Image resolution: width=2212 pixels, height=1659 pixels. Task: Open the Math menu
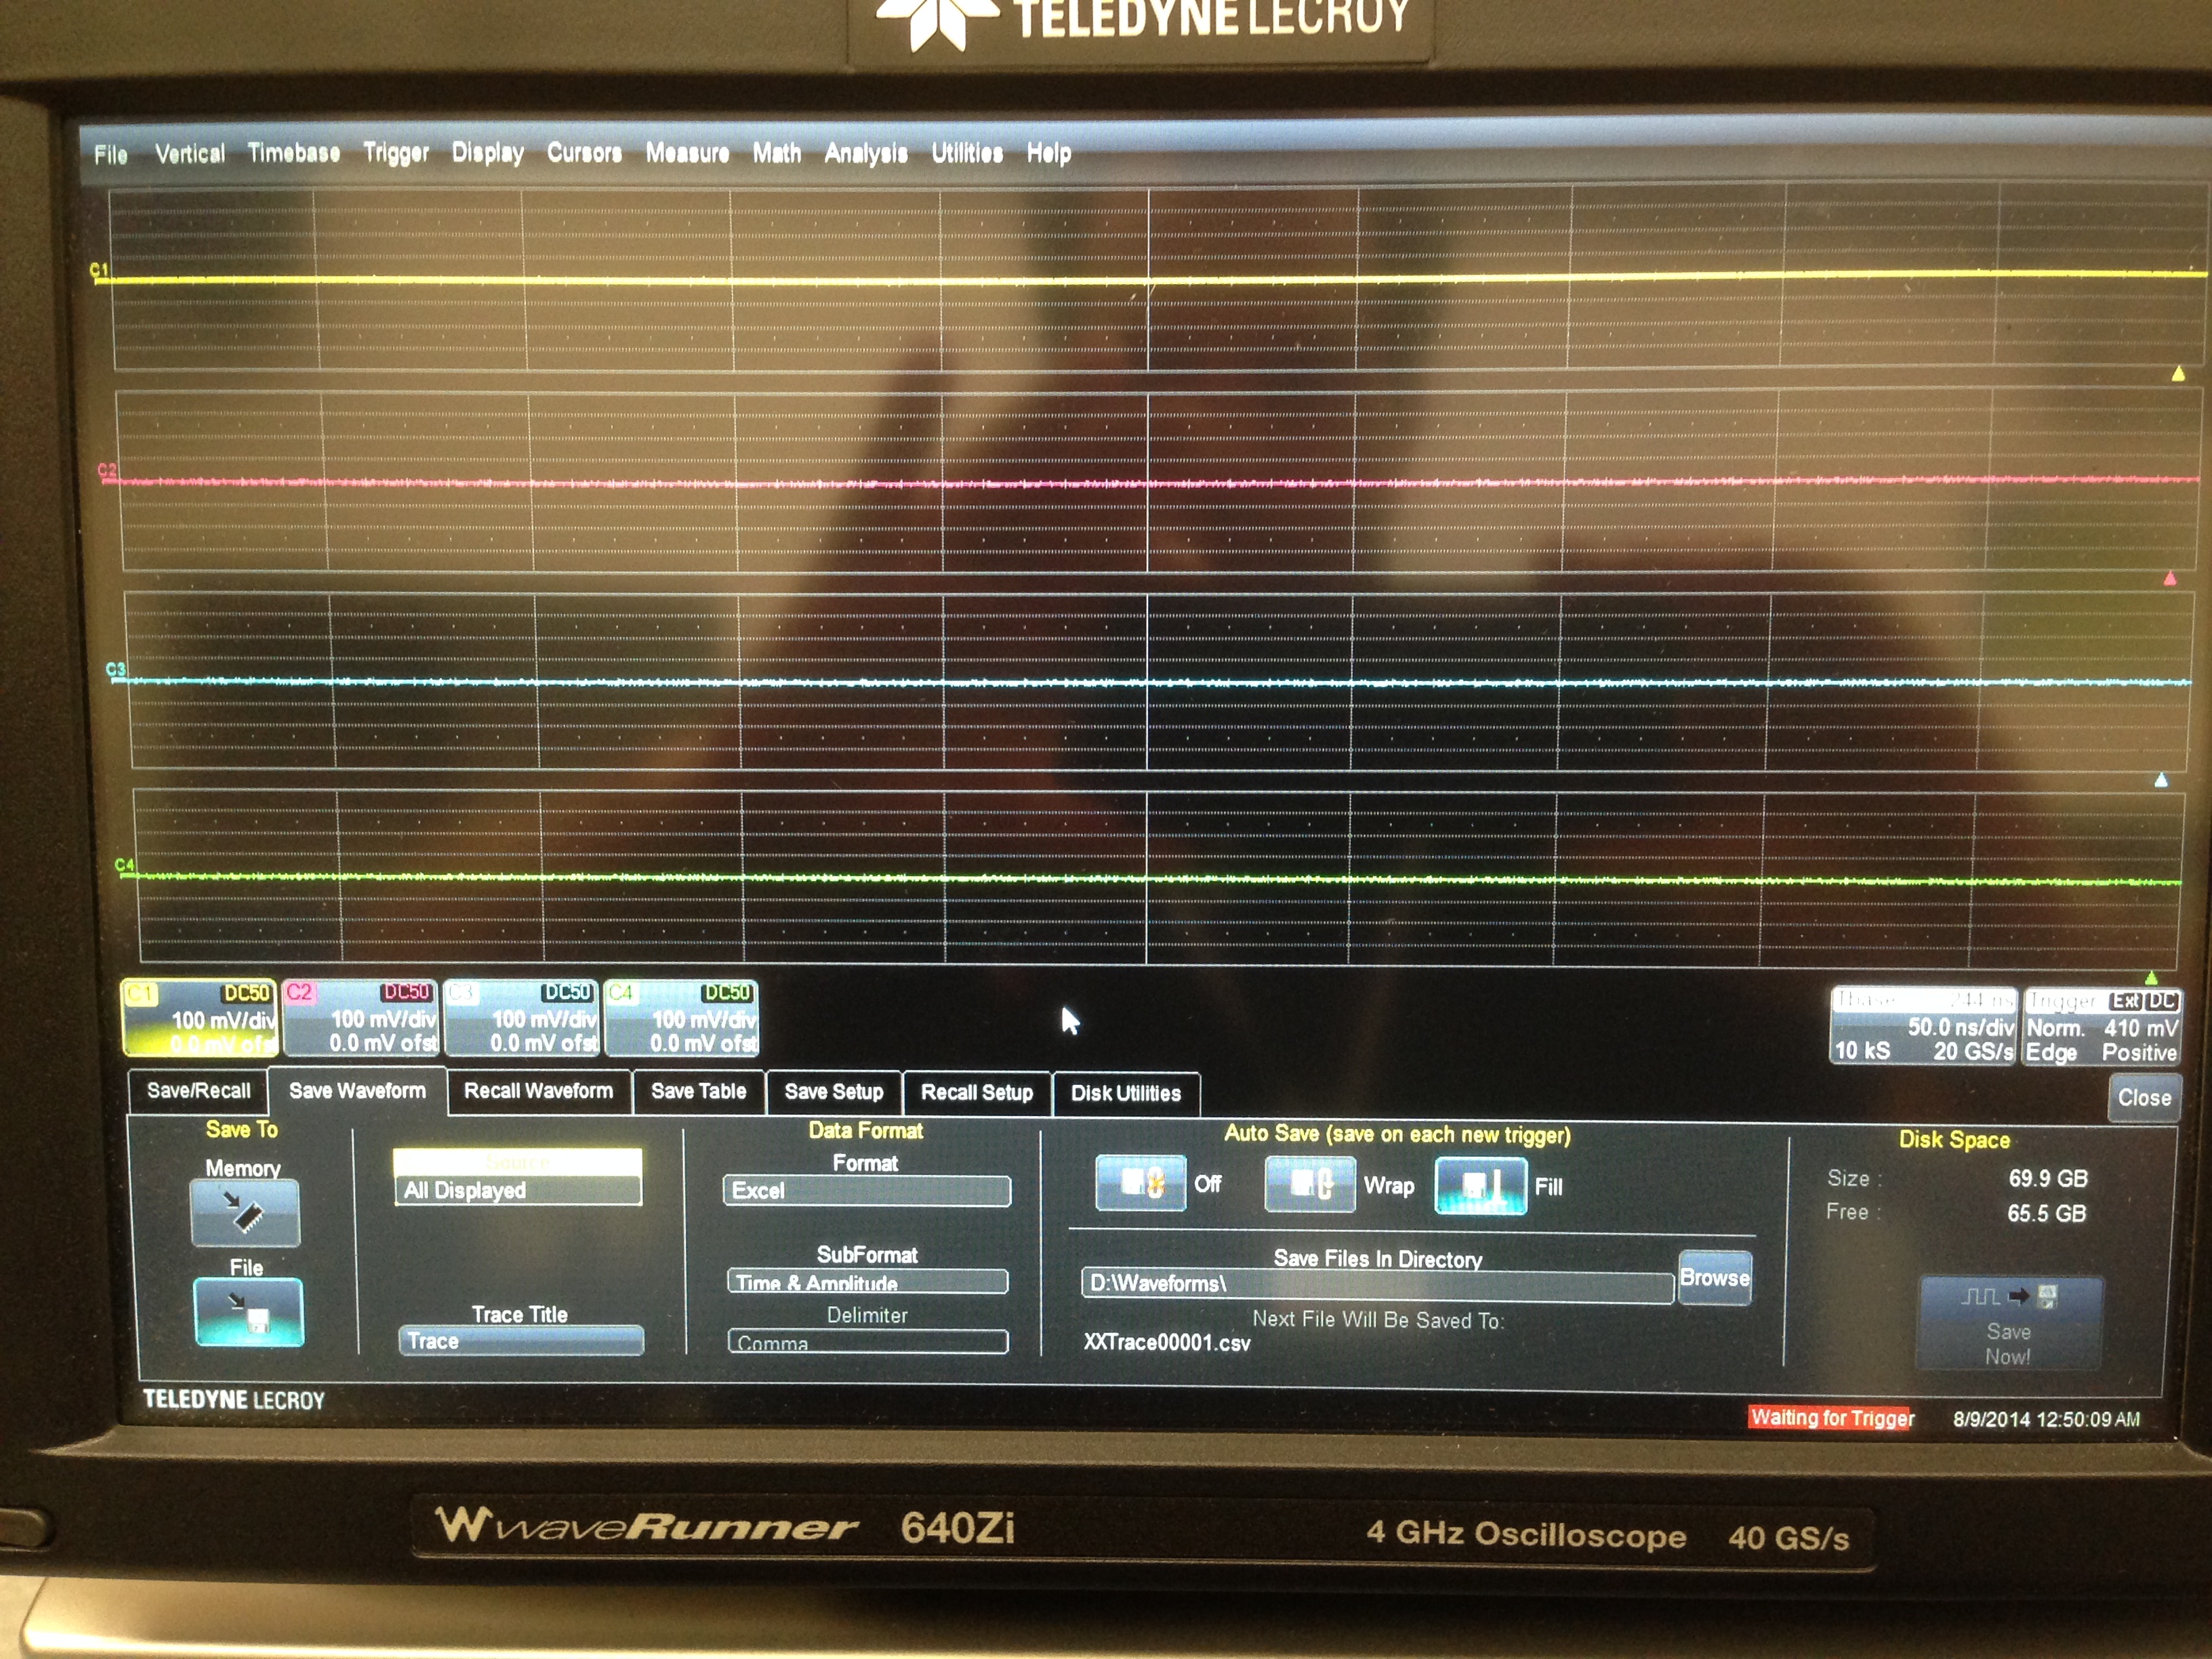[776, 152]
